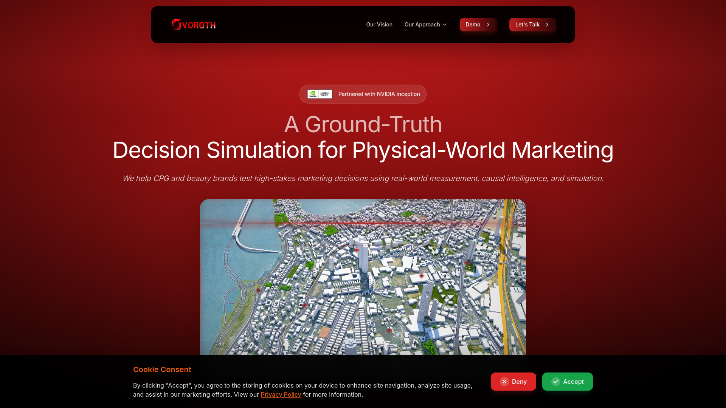Open the Privacy Policy link
This screenshot has height=408, width=726.
click(281, 394)
